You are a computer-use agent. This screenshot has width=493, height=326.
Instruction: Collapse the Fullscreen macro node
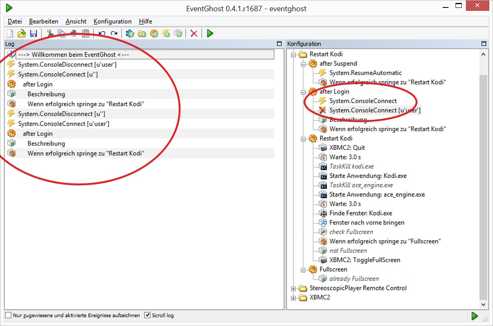pyautogui.click(x=304, y=270)
